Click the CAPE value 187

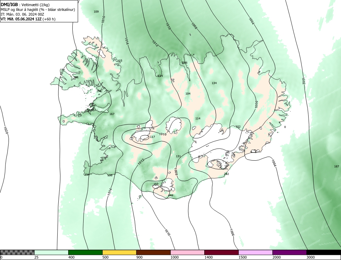coord(337,166)
